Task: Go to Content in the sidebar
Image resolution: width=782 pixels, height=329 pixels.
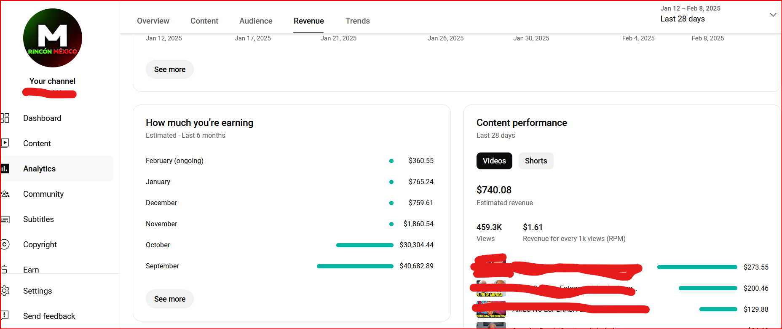Action: click(x=37, y=144)
